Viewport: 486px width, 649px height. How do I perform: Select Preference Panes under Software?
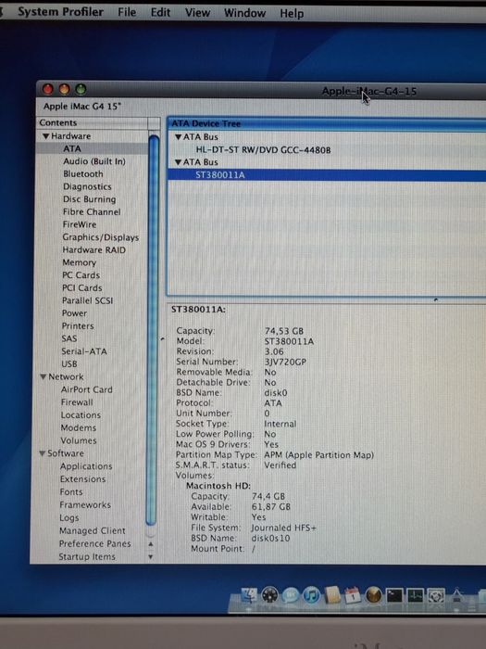(x=94, y=543)
